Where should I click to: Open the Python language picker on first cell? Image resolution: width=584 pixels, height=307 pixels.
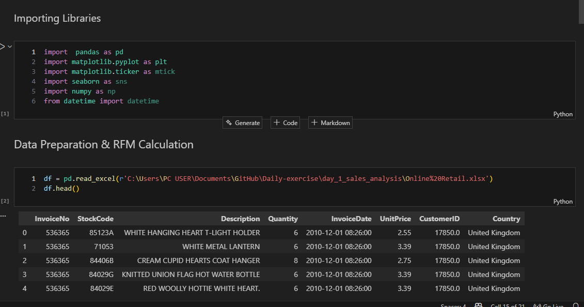pos(562,114)
